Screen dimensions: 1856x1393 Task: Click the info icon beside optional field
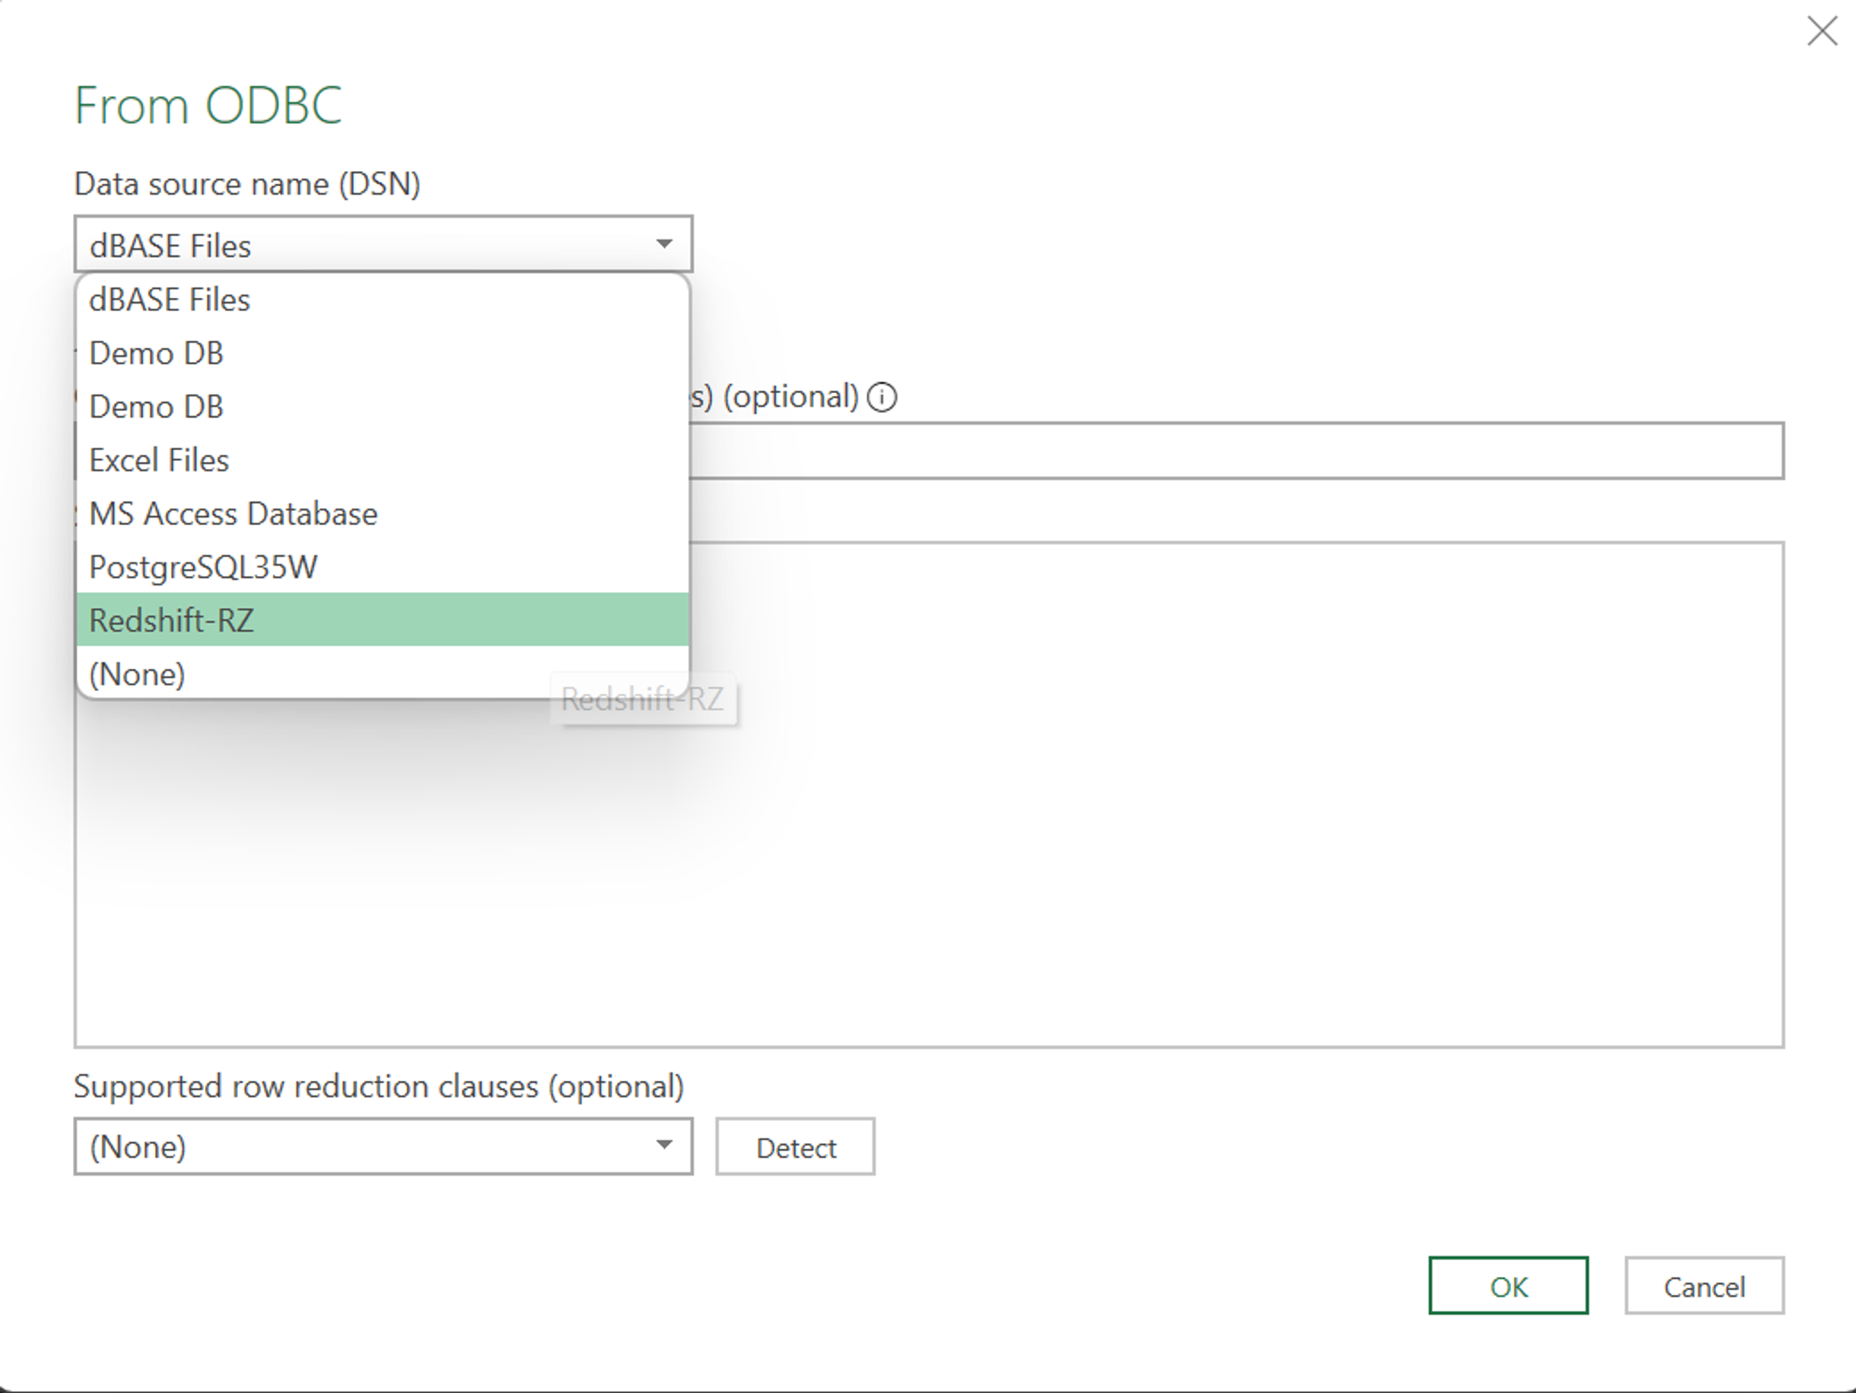pyautogui.click(x=882, y=397)
